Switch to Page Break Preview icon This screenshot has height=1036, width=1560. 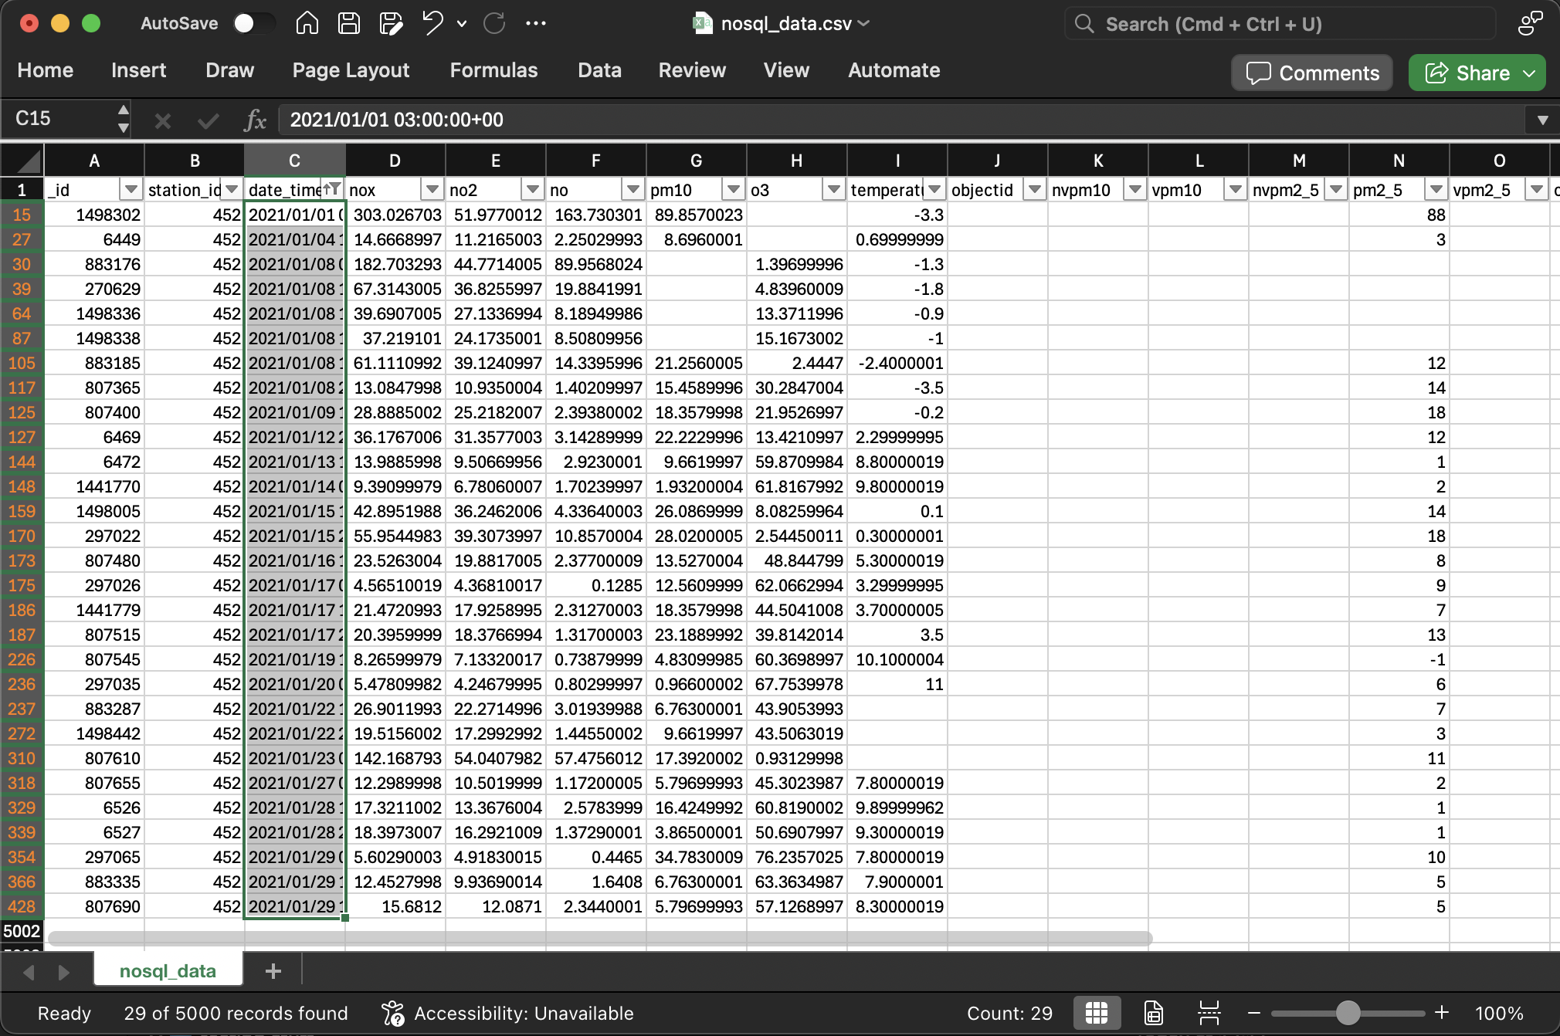coord(1209,1013)
